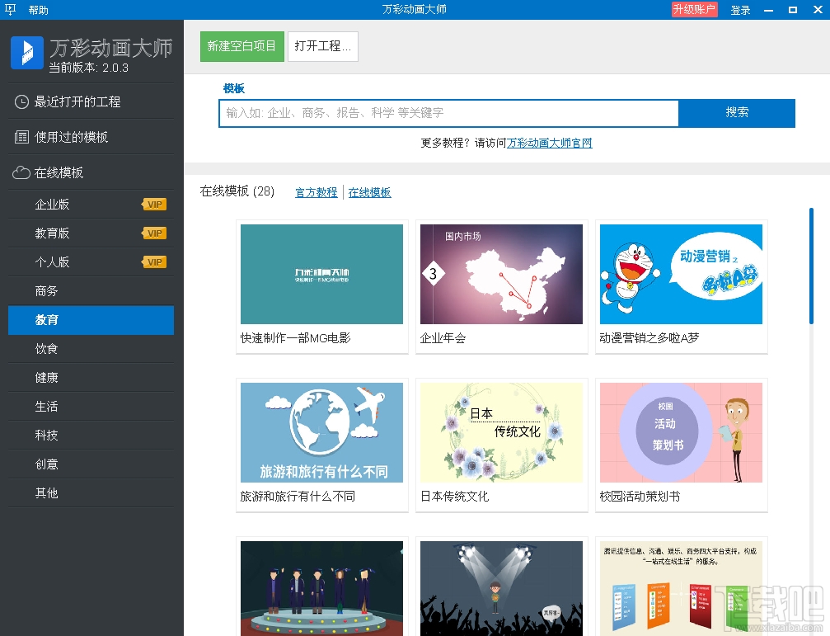Open the 万彩动画大师官网 link

(x=550, y=143)
